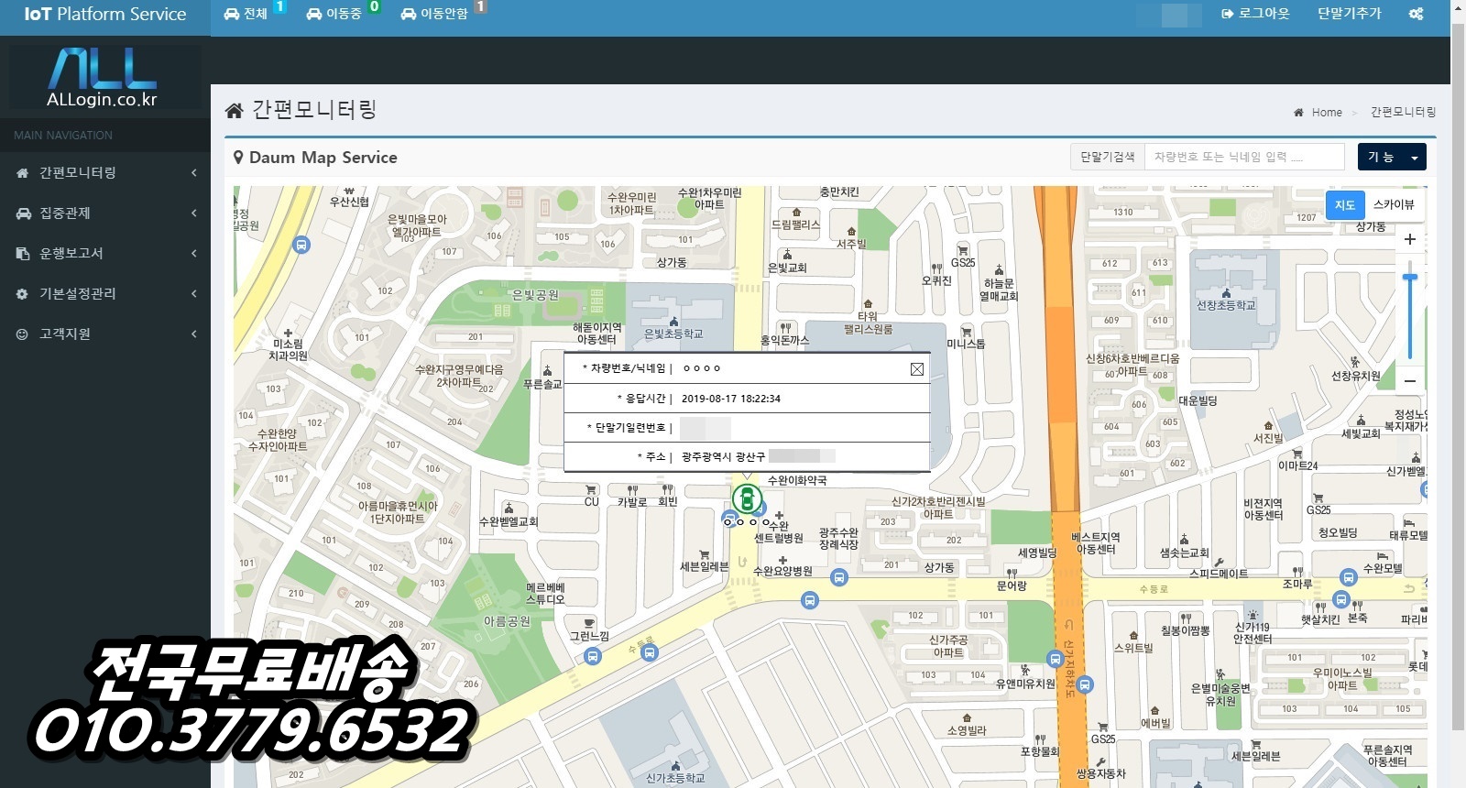
Task: Click the 간편모니터링 breadcrumb text
Action: click(1403, 112)
